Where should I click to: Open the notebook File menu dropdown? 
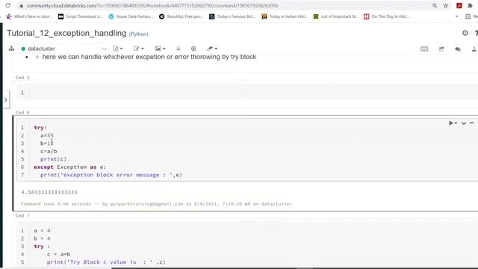(x=118, y=49)
